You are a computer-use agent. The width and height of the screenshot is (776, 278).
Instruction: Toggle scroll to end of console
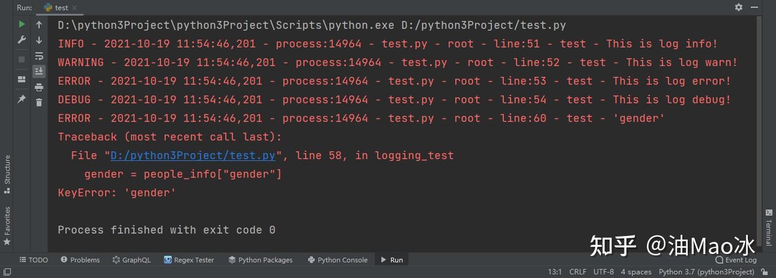point(39,71)
